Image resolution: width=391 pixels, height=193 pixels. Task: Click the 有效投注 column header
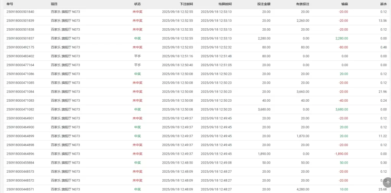coord(302,4)
